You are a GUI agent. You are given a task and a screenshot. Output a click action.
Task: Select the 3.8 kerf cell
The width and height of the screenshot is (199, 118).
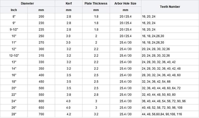tap(69, 95)
